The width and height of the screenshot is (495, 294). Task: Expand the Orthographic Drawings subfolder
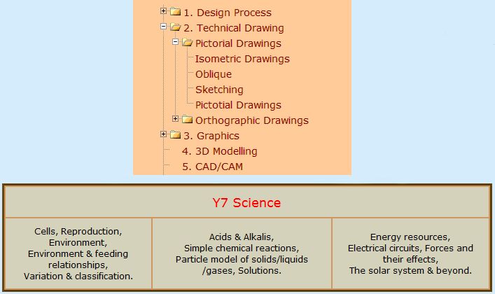(176, 119)
